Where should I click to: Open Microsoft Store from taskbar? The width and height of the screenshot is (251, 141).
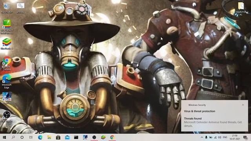[58, 137]
